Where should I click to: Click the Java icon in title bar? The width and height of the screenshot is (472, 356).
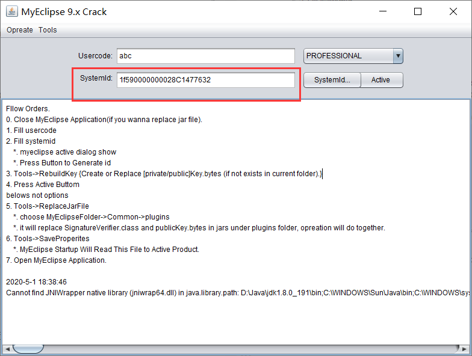click(12, 11)
